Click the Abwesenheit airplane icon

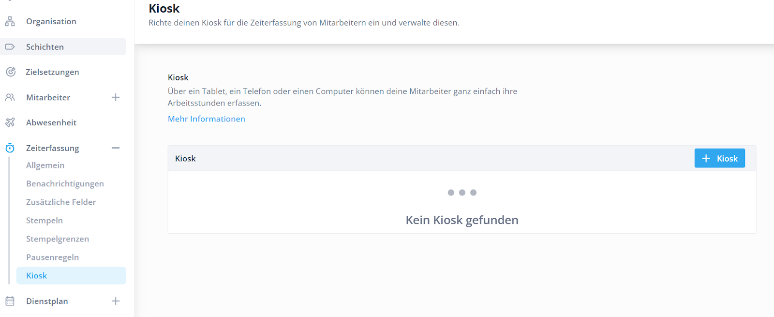(10, 122)
